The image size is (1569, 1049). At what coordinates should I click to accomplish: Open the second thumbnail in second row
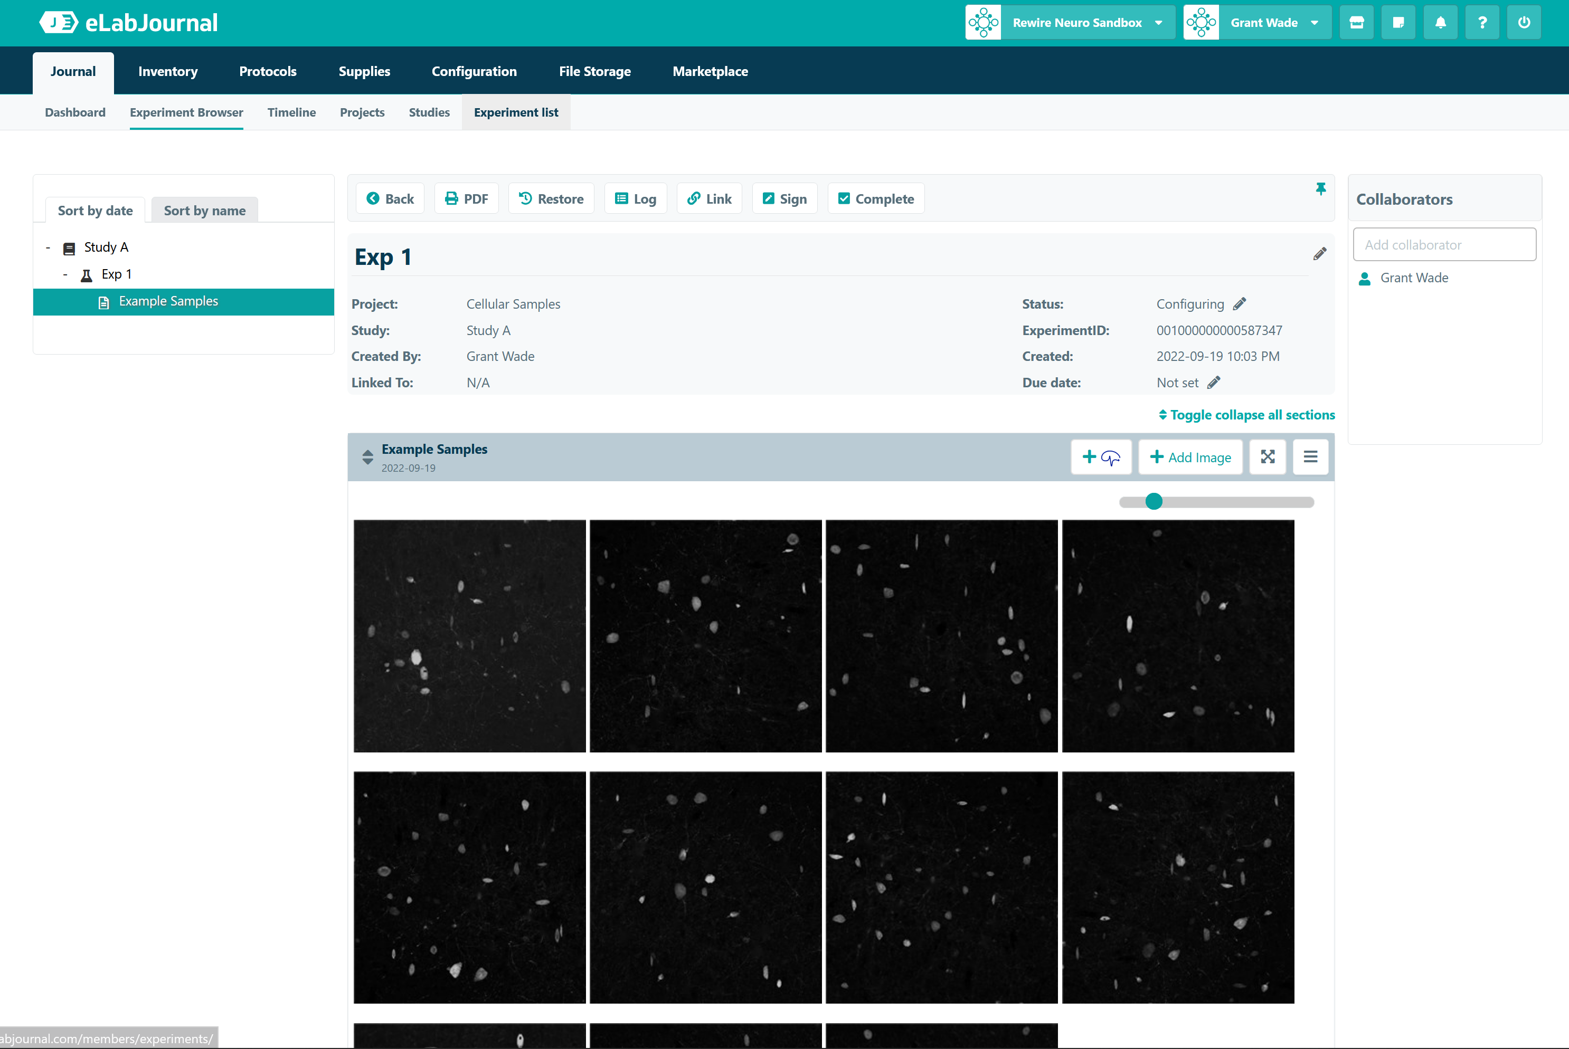705,888
